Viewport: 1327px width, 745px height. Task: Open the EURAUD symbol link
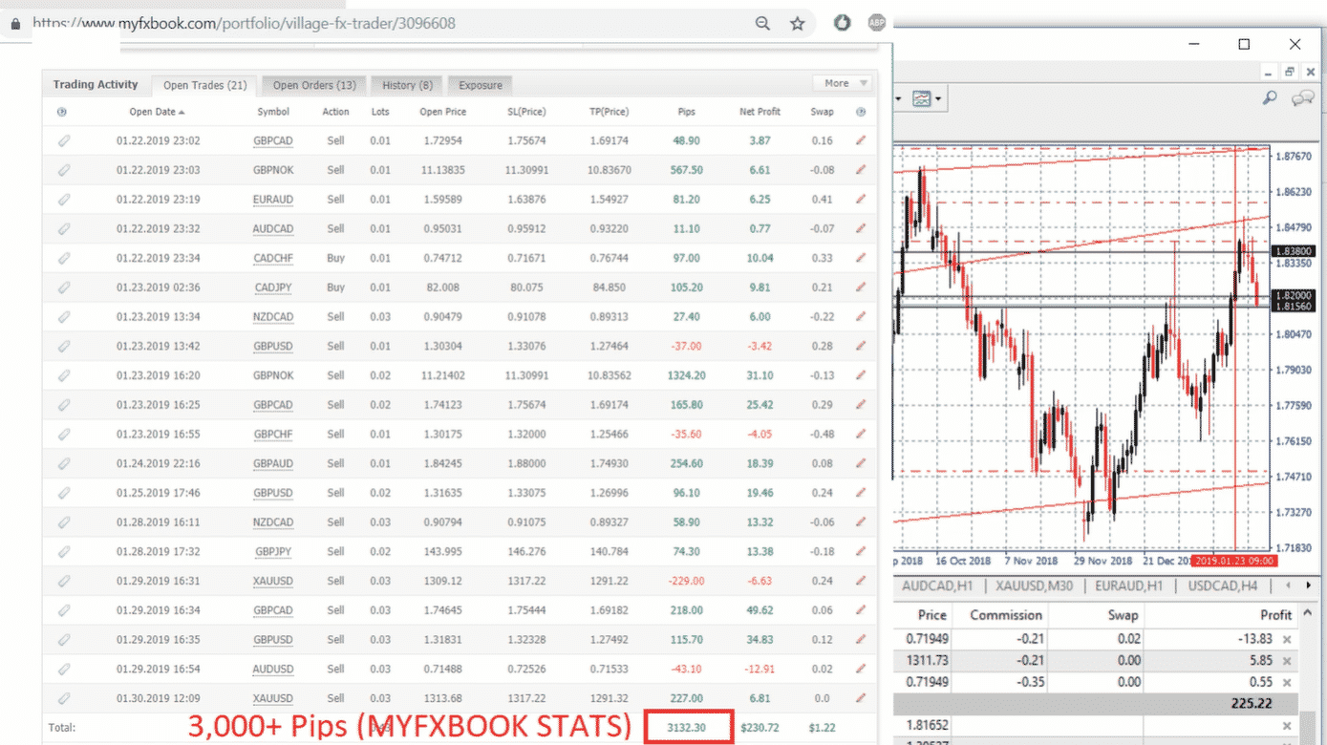coord(273,200)
